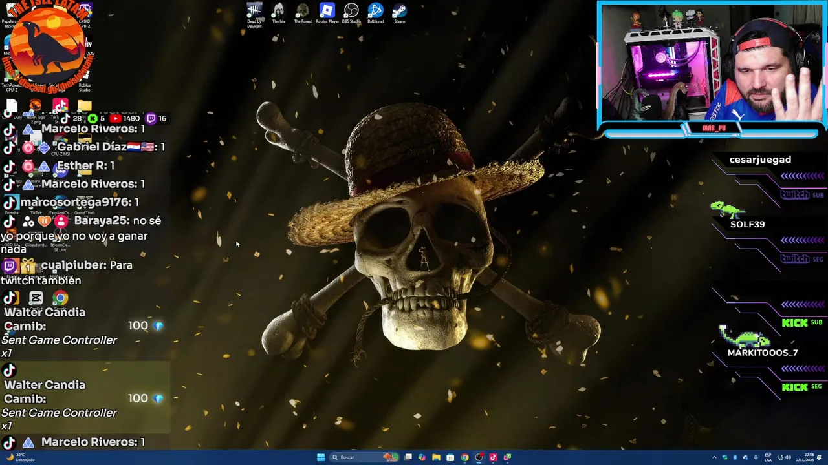828x465 pixels.
Task: Open the OneDrive cloud tray icon
Action: tap(745, 457)
